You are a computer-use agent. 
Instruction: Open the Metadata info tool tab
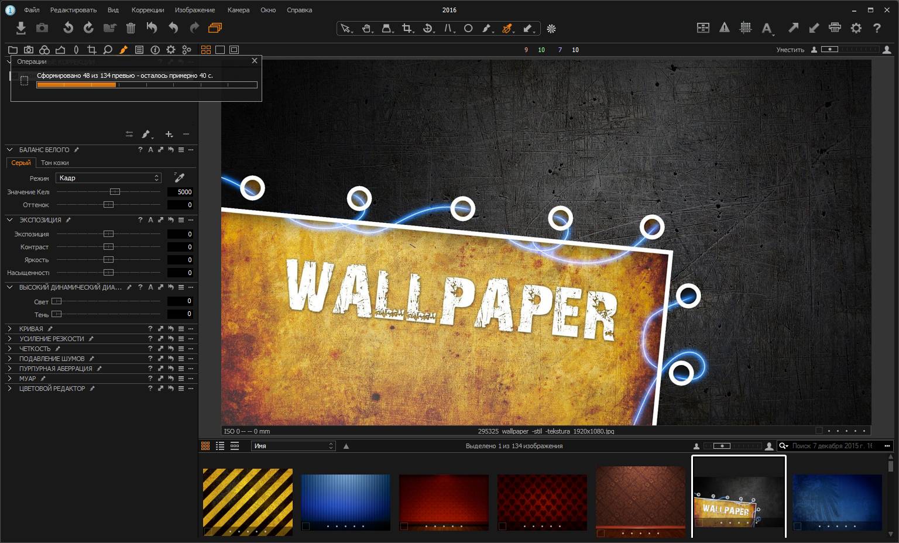(155, 50)
